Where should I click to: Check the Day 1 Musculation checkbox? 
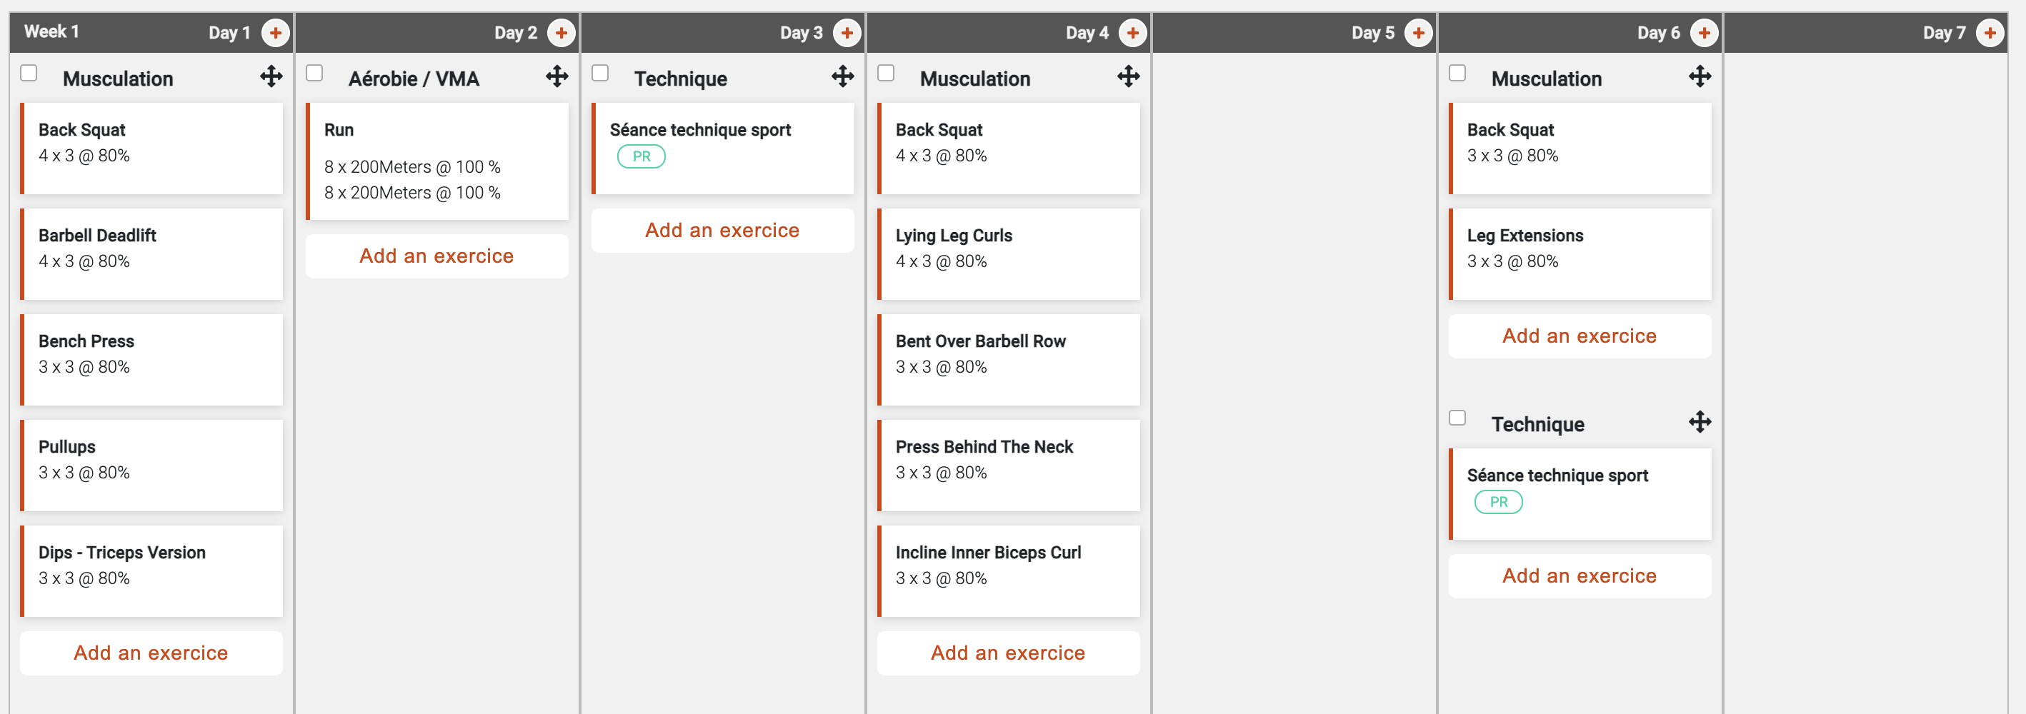(x=29, y=73)
